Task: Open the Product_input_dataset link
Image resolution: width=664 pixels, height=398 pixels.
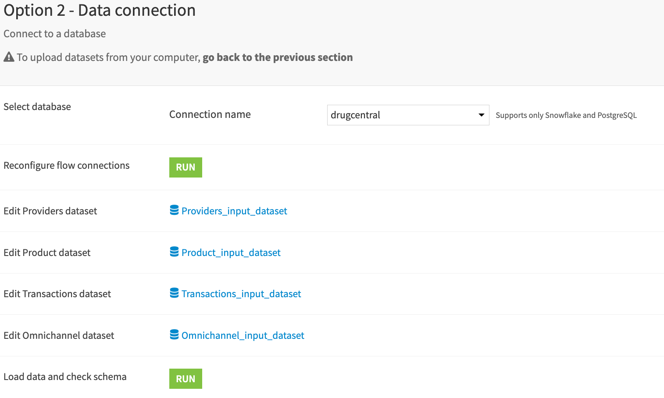Action: coord(231,253)
